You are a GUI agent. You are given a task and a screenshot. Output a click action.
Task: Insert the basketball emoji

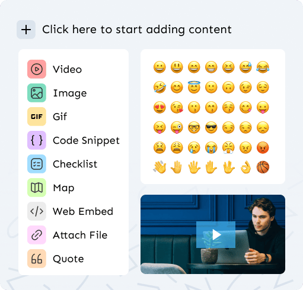[263, 167]
